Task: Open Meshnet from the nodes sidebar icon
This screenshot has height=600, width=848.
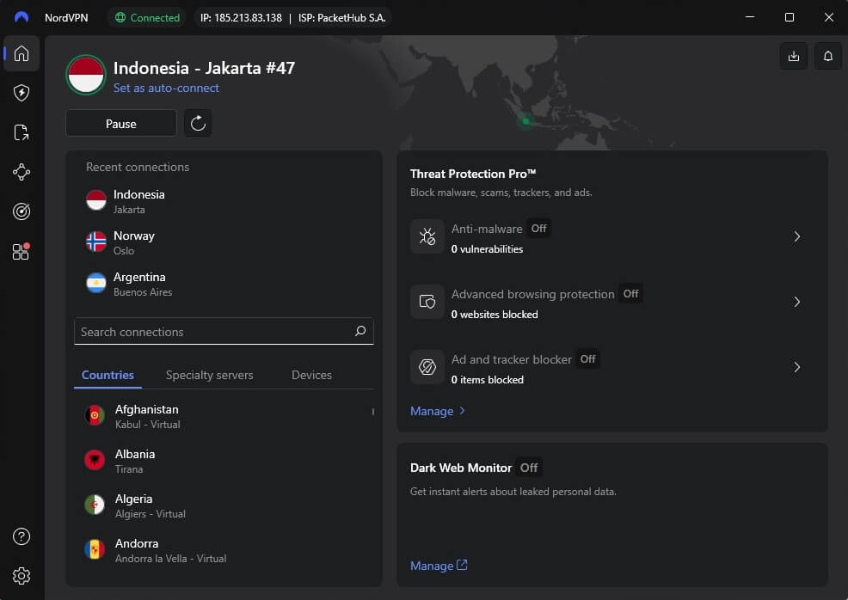Action: click(21, 172)
